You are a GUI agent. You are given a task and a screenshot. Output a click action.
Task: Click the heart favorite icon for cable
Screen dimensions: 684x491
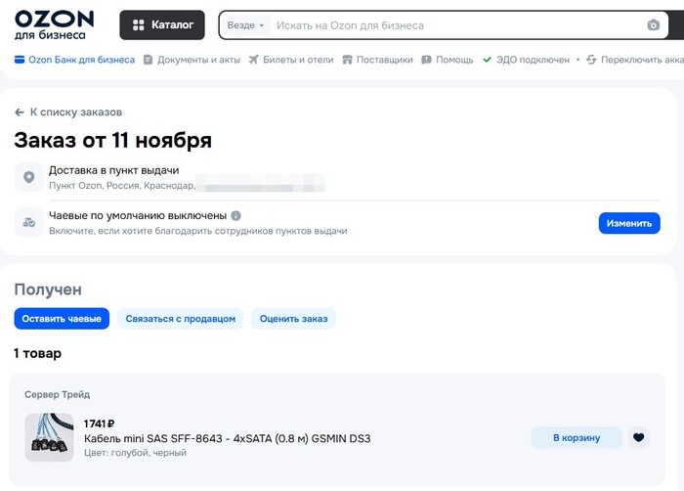pos(639,437)
